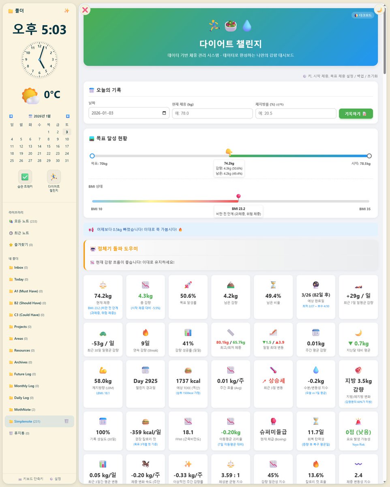The width and height of the screenshot is (390, 487).
Task: Click the chart icon on 총 감량 card
Action: click(146, 285)
